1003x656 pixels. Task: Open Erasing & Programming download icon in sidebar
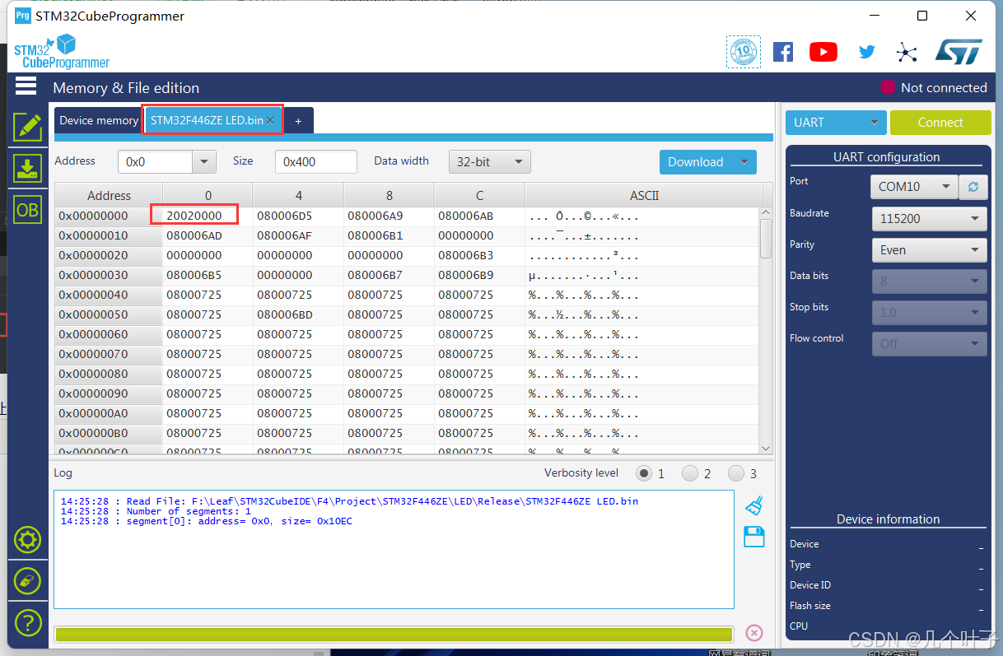coord(27,168)
